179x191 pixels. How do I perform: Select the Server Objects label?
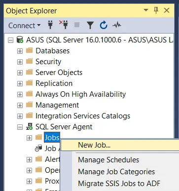(59, 73)
